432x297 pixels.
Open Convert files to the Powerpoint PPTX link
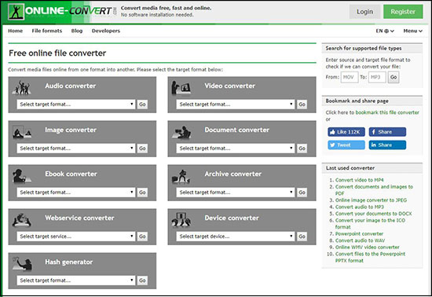[370, 257]
